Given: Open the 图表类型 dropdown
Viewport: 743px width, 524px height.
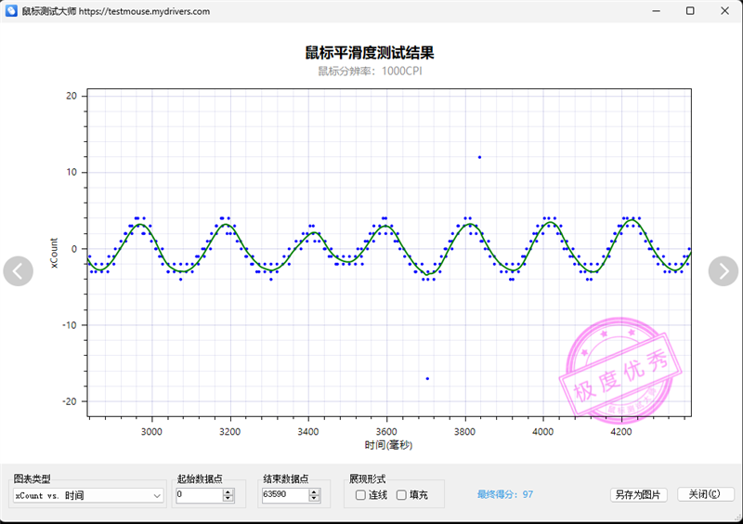Looking at the screenshot, I should pyautogui.click(x=88, y=496).
